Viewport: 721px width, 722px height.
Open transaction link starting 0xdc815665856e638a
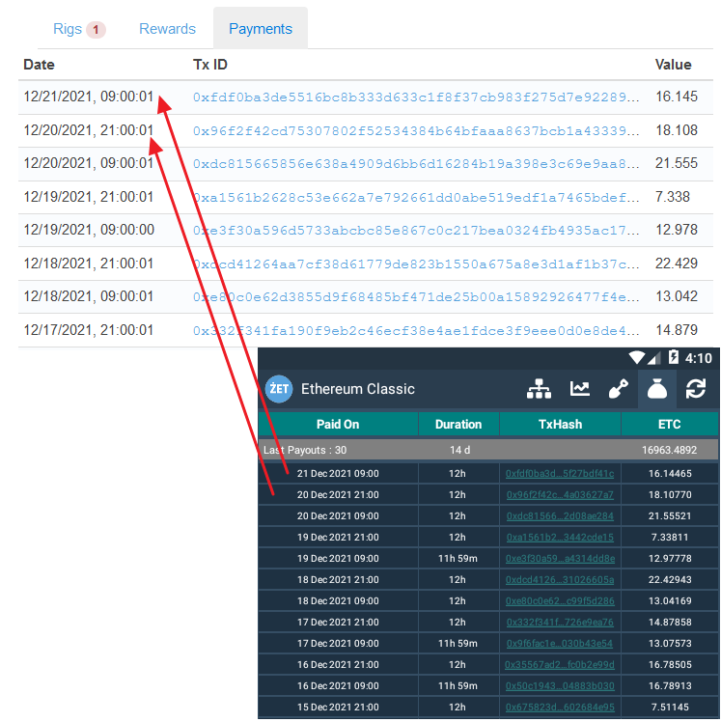click(416, 164)
